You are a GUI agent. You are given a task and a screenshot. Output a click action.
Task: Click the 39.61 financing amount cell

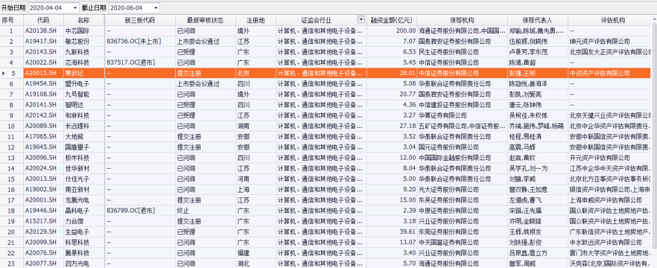pyautogui.click(x=392, y=231)
